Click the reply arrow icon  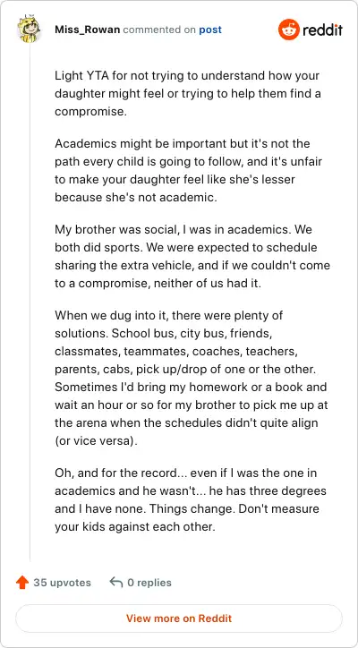click(x=116, y=583)
